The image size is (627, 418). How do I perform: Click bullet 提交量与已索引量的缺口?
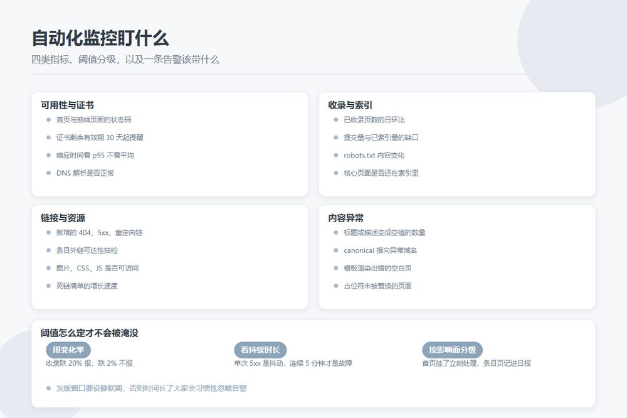381,137
